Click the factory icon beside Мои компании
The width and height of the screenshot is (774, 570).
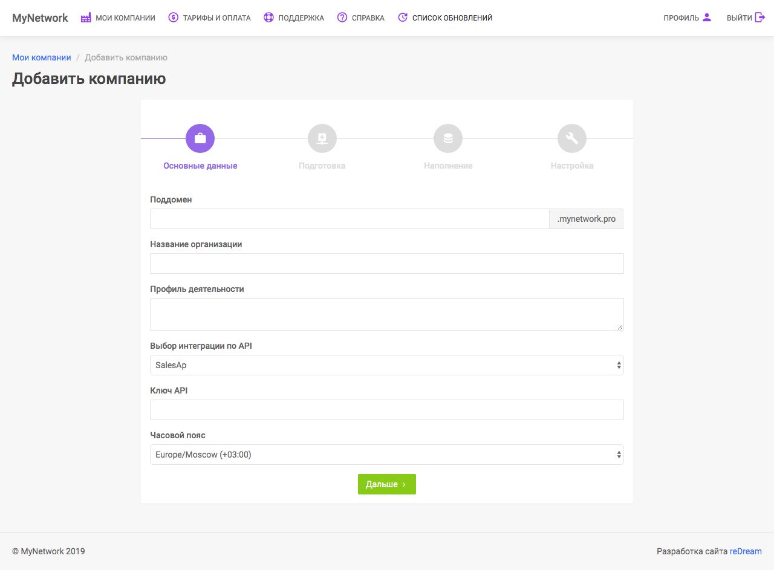coord(86,18)
